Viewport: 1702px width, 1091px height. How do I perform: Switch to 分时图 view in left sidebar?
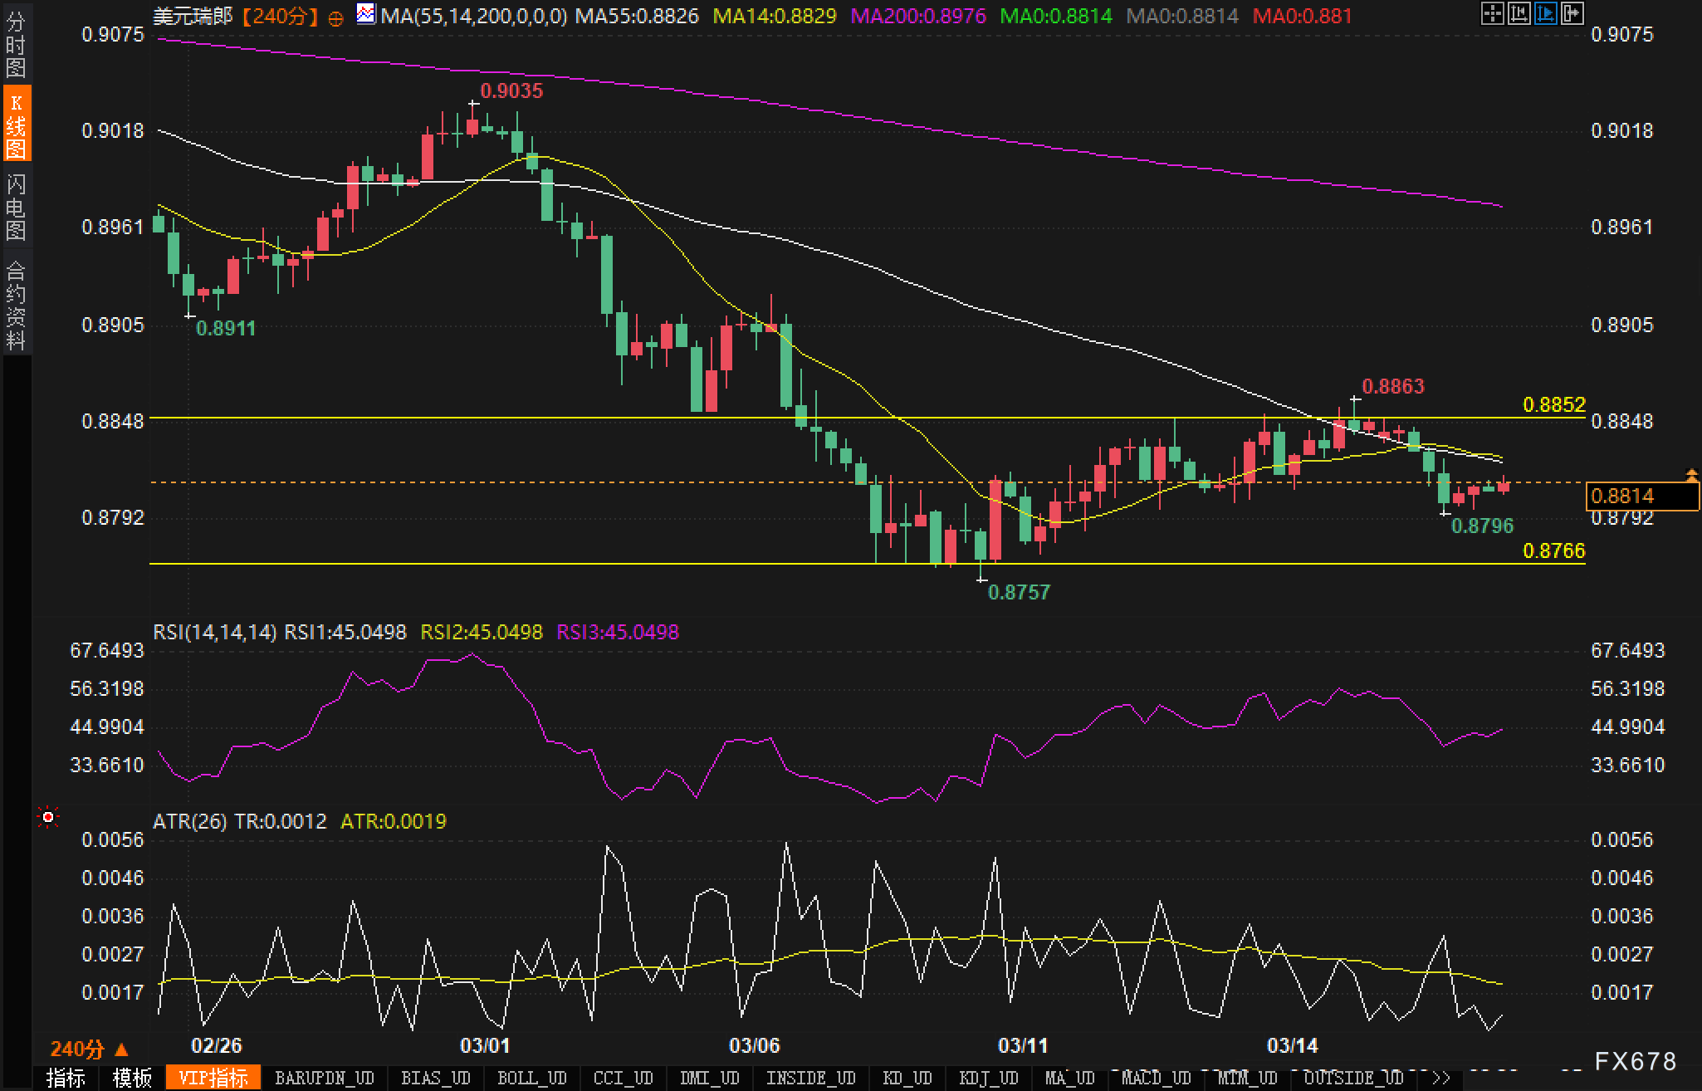pyautogui.click(x=15, y=44)
